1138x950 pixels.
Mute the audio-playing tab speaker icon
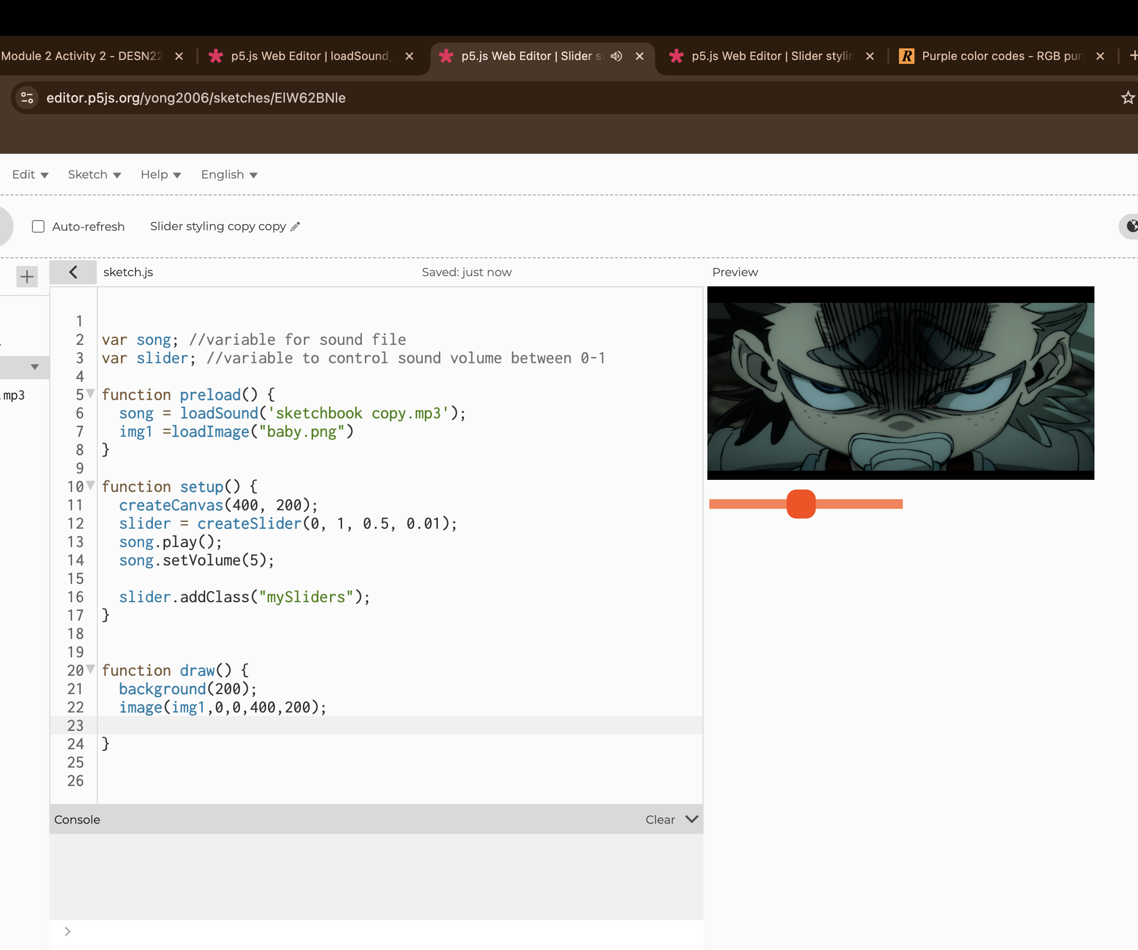click(616, 56)
